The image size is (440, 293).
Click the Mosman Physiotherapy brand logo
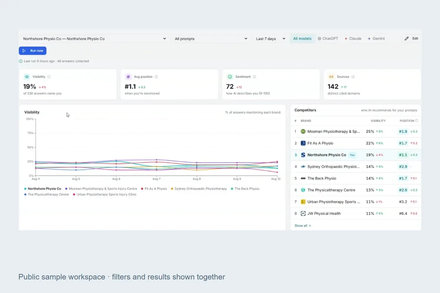pyautogui.click(x=303, y=131)
